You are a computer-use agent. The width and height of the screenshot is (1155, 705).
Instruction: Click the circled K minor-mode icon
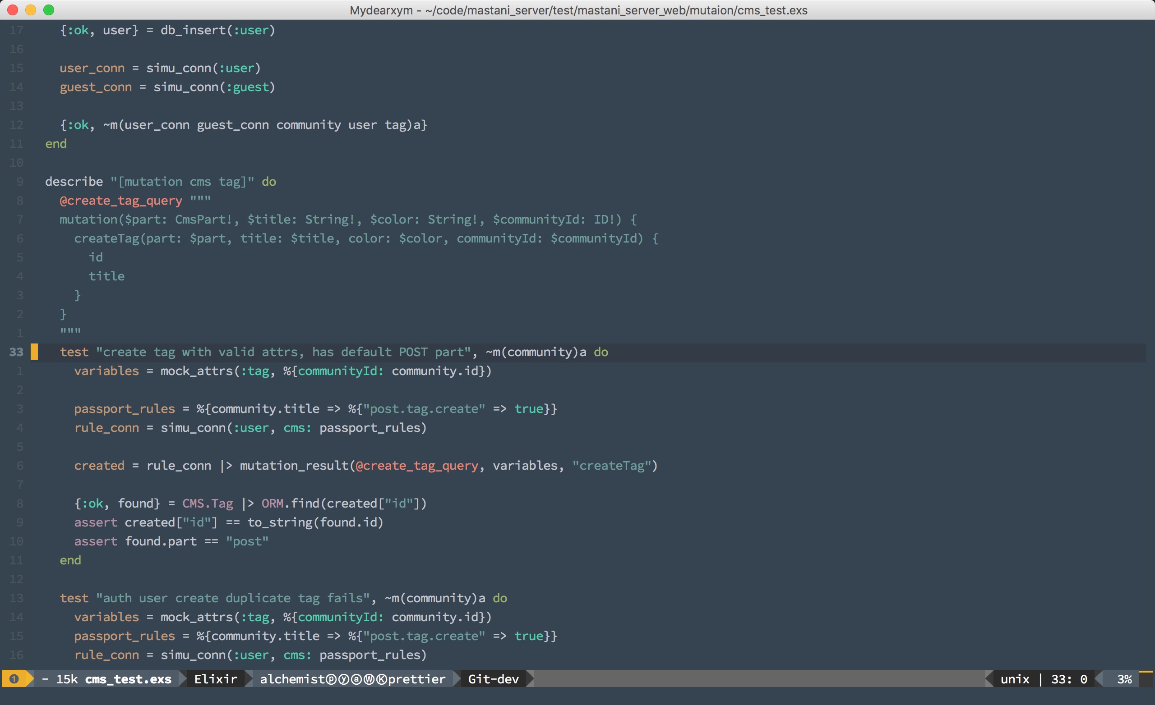pos(382,679)
